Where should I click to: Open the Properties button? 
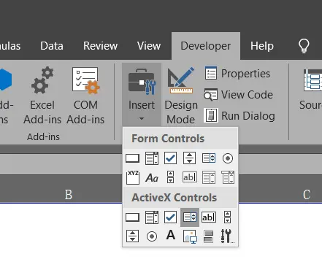237,74
